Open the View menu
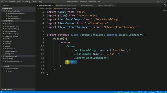Screen dimensions: 167x93 [18, 2]
